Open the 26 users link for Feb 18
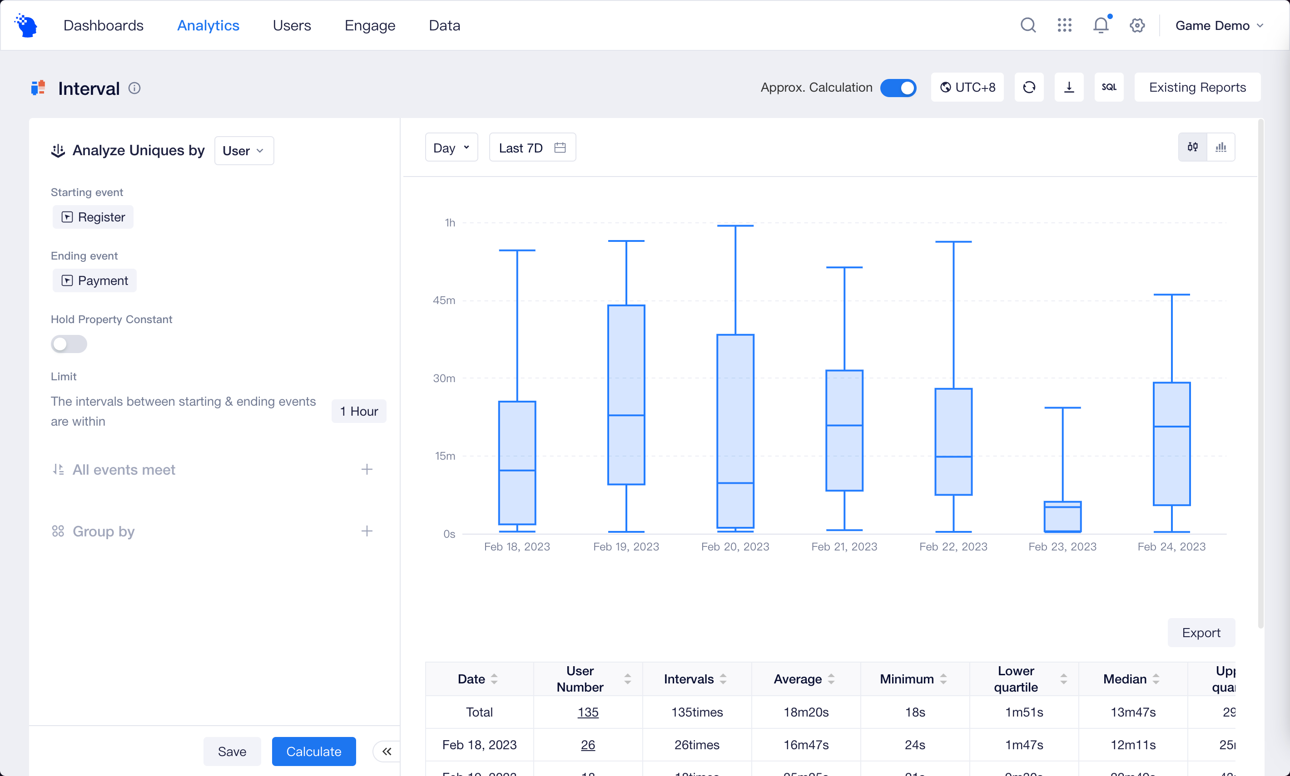Viewport: 1290px width, 776px height. (x=588, y=745)
